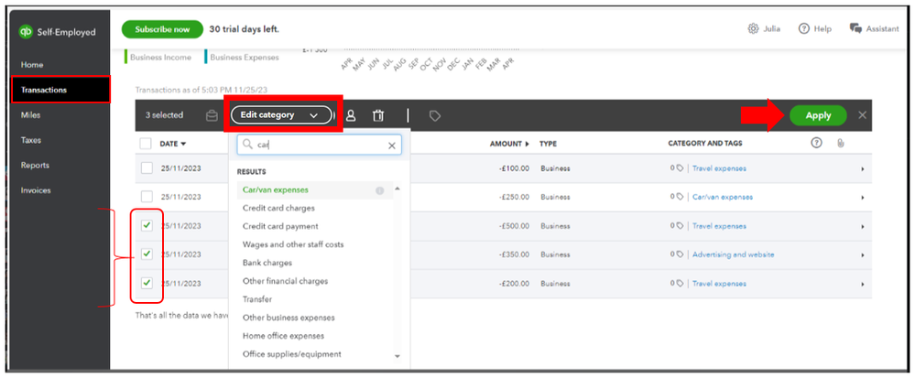Click the results list scrollbar up arrow
The width and height of the screenshot is (915, 378).
point(398,189)
